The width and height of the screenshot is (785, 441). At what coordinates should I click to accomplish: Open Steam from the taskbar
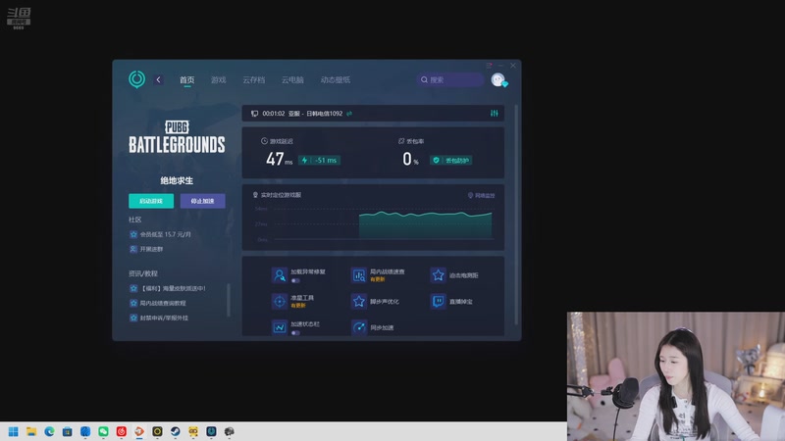[176, 431]
